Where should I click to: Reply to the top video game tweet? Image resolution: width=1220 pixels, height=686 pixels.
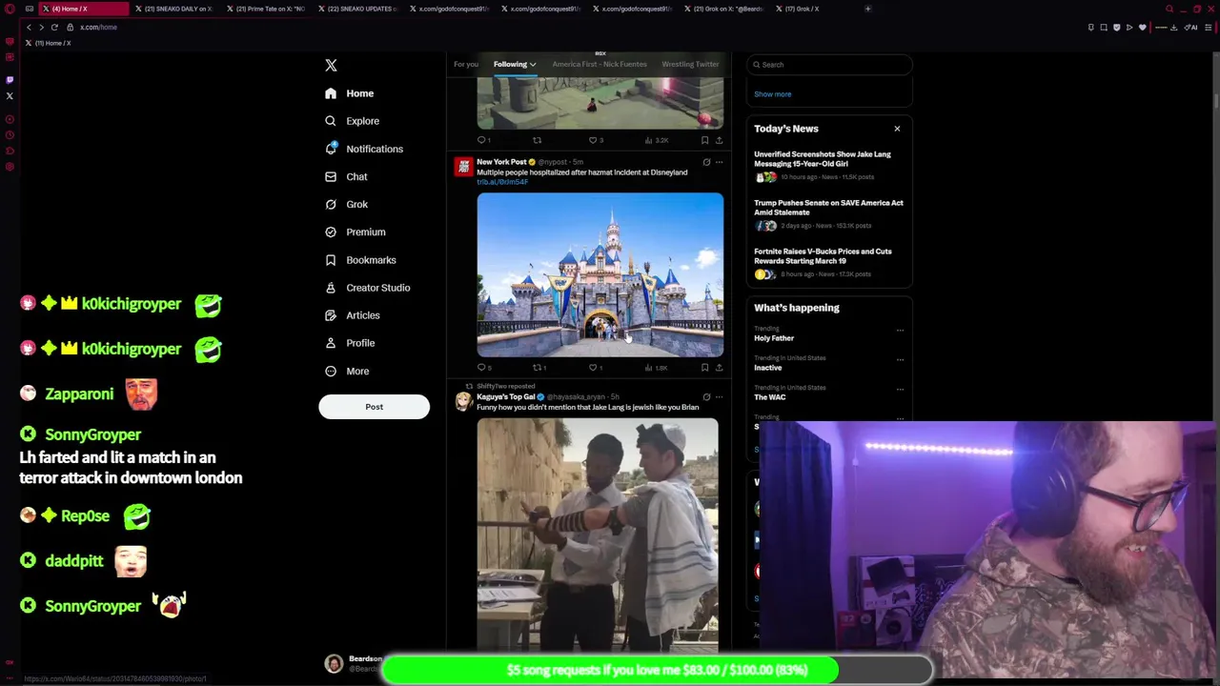pyautogui.click(x=484, y=140)
